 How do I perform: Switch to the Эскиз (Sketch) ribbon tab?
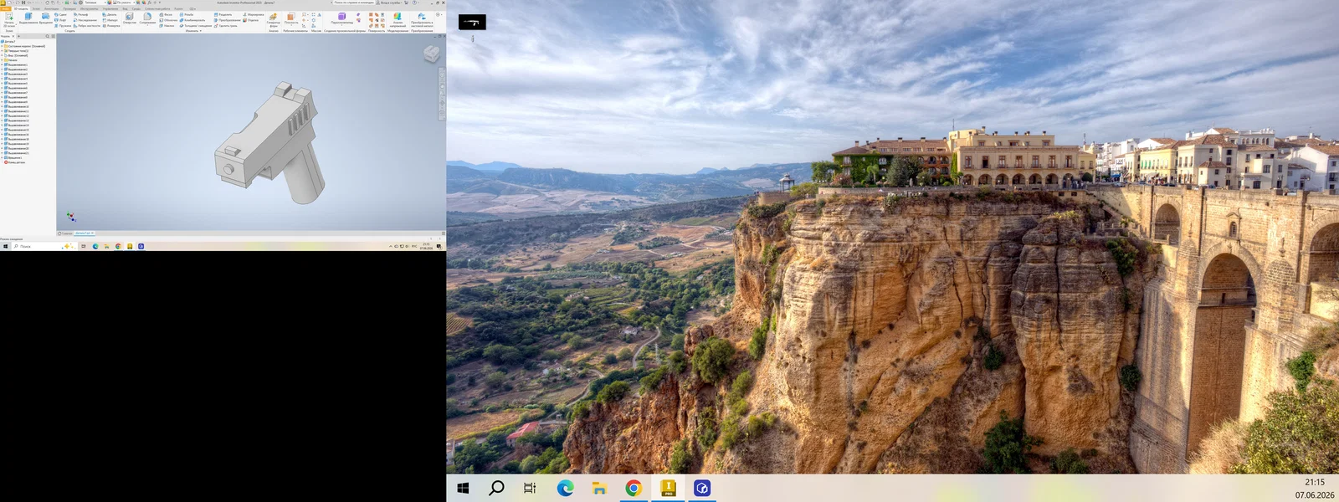(36, 8)
